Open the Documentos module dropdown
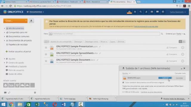The width and height of the screenshot is (191, 107). [35, 12]
